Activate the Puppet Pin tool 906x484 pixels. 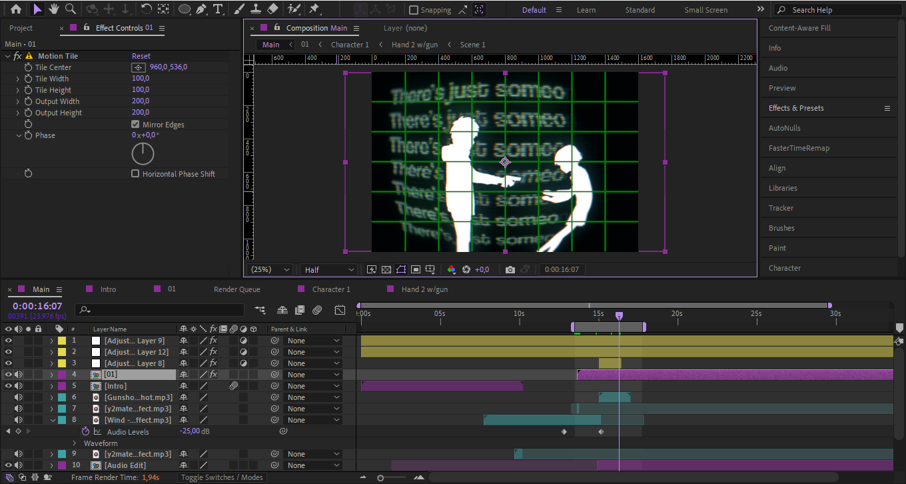click(314, 9)
